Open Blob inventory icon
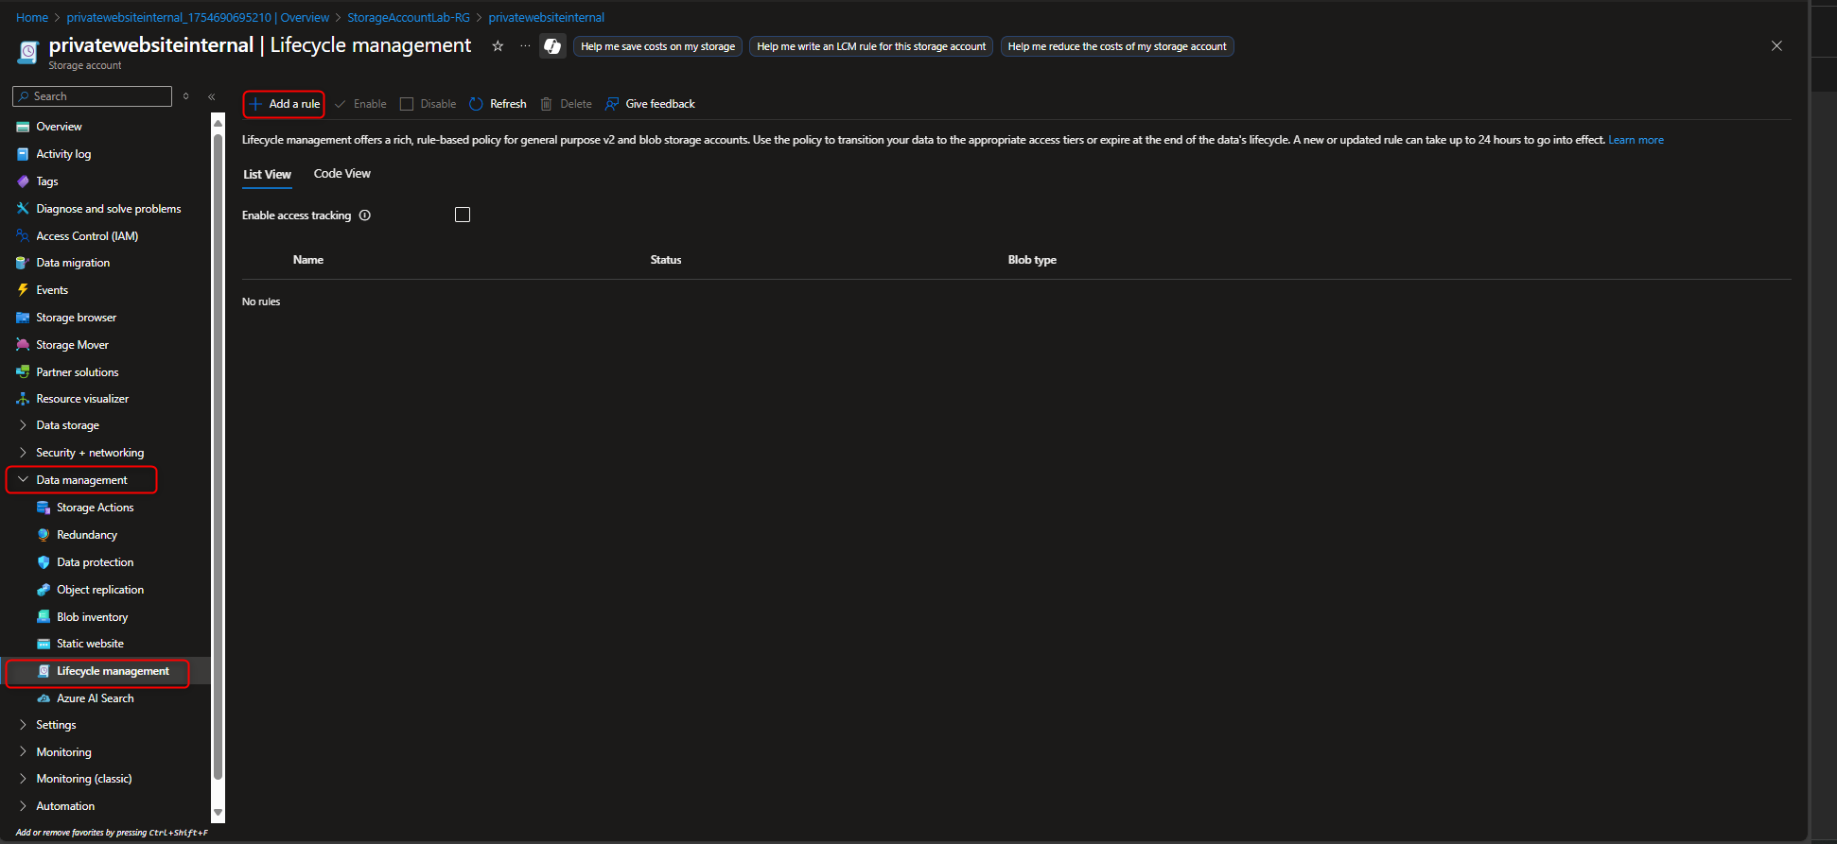Viewport: 1837px width, 844px height. 44,617
